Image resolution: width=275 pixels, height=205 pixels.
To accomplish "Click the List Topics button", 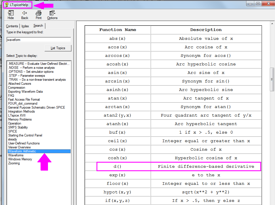I will pos(58,48).
